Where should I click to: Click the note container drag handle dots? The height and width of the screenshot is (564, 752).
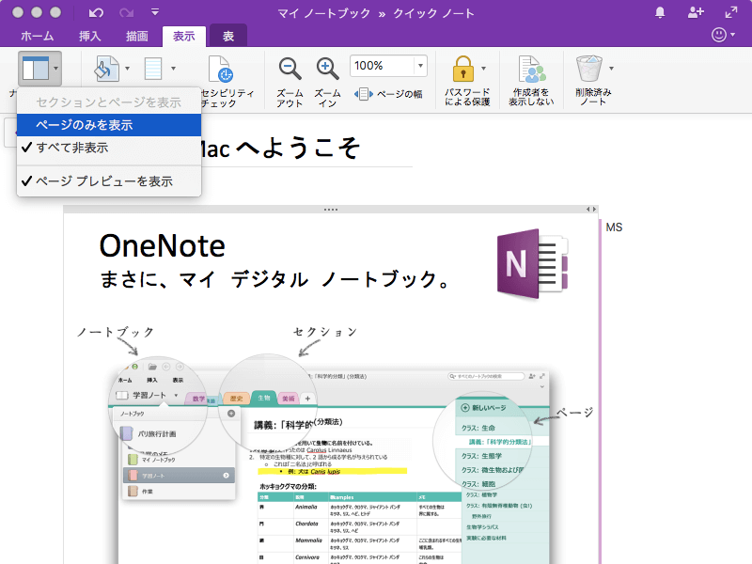331,210
